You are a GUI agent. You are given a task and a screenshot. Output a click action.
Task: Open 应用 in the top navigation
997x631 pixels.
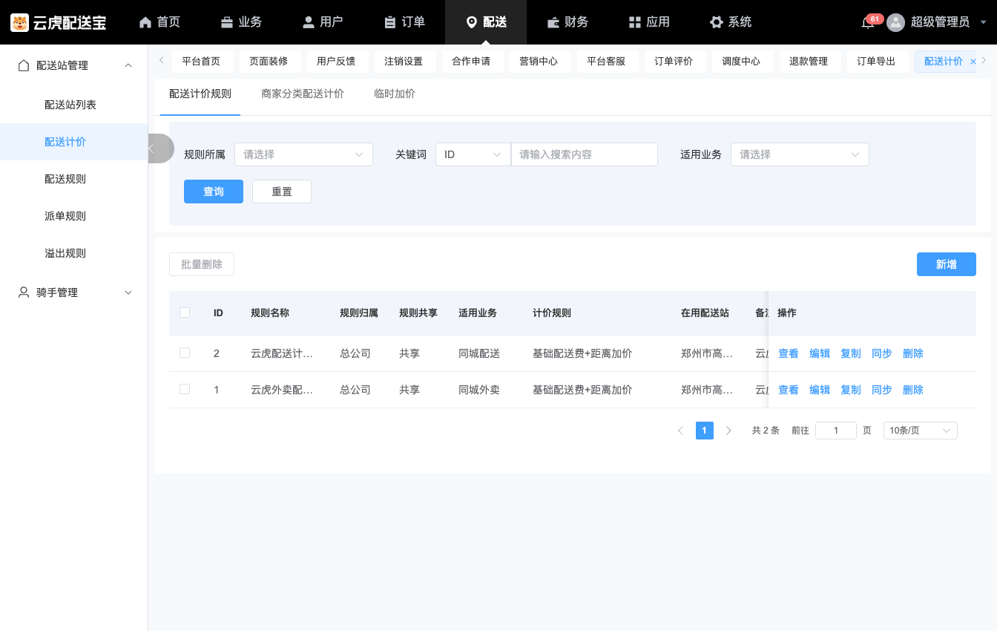649,22
